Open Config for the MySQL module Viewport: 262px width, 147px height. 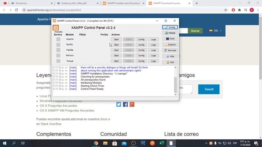(141, 45)
